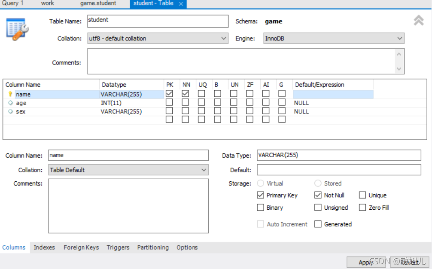Enable the Unique checkbox

click(362, 195)
